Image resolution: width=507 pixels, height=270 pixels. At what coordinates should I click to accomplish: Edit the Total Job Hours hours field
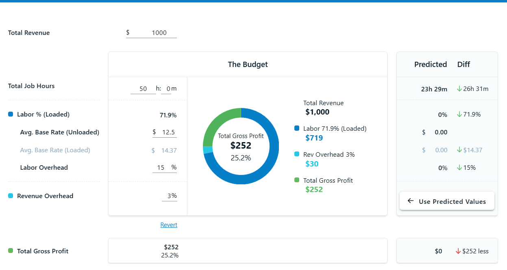[143, 89]
